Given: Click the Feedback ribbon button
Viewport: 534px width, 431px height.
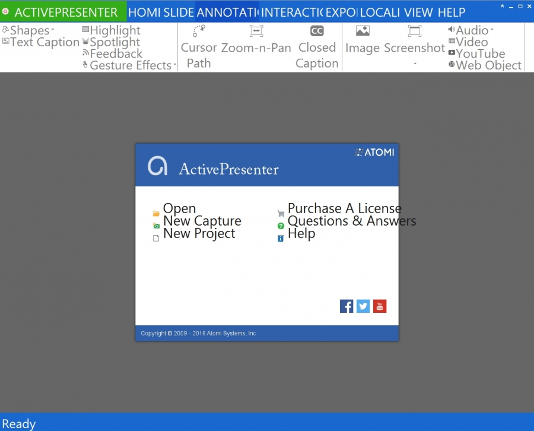Looking at the screenshot, I should click(112, 53).
